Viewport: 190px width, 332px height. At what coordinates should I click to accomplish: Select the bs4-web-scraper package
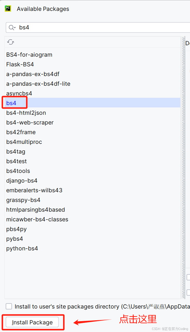pyautogui.click(x=29, y=122)
